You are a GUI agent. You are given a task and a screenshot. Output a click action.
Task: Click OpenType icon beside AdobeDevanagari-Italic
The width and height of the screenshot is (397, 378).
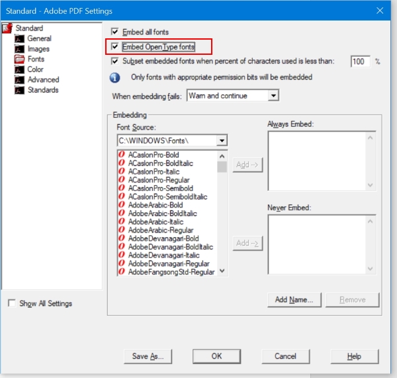(x=122, y=254)
